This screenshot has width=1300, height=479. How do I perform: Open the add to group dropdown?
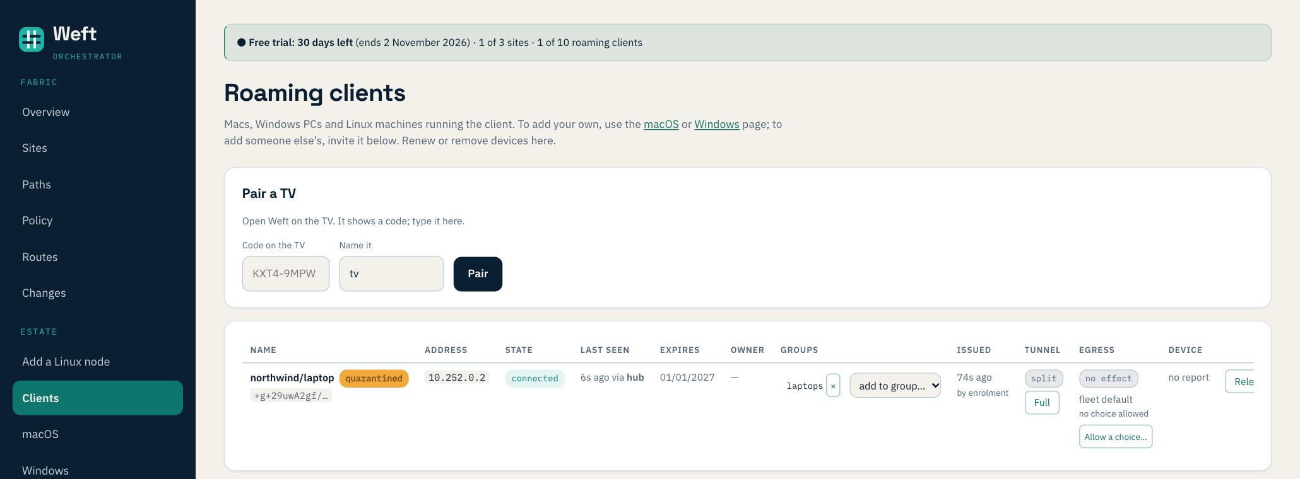[895, 386]
